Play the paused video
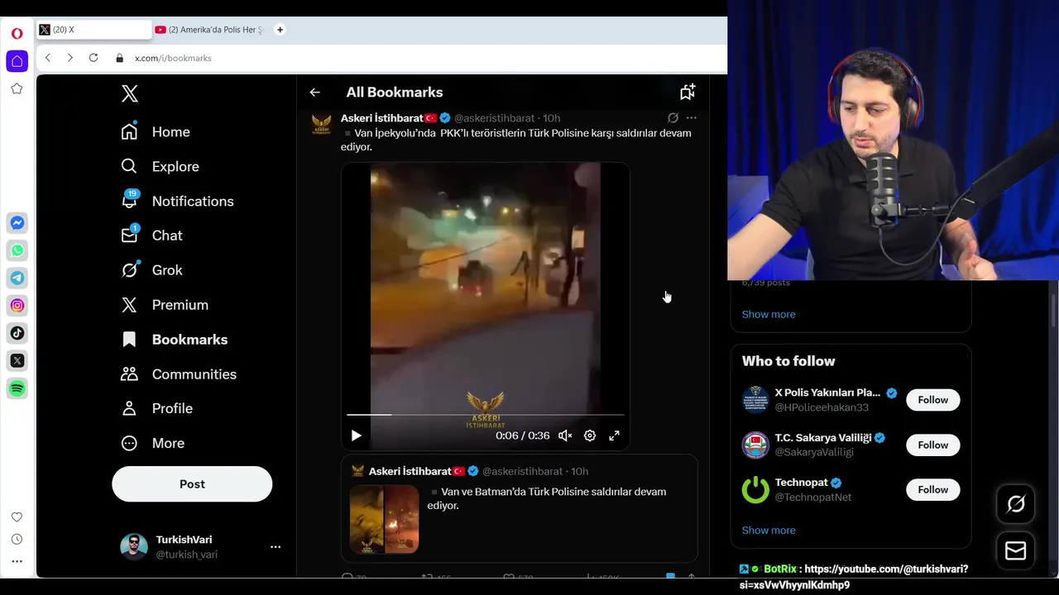The width and height of the screenshot is (1059, 595). pyautogui.click(x=356, y=436)
